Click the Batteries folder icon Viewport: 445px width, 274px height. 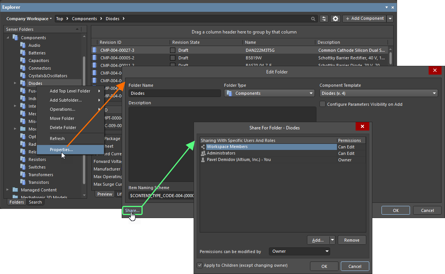click(x=23, y=53)
